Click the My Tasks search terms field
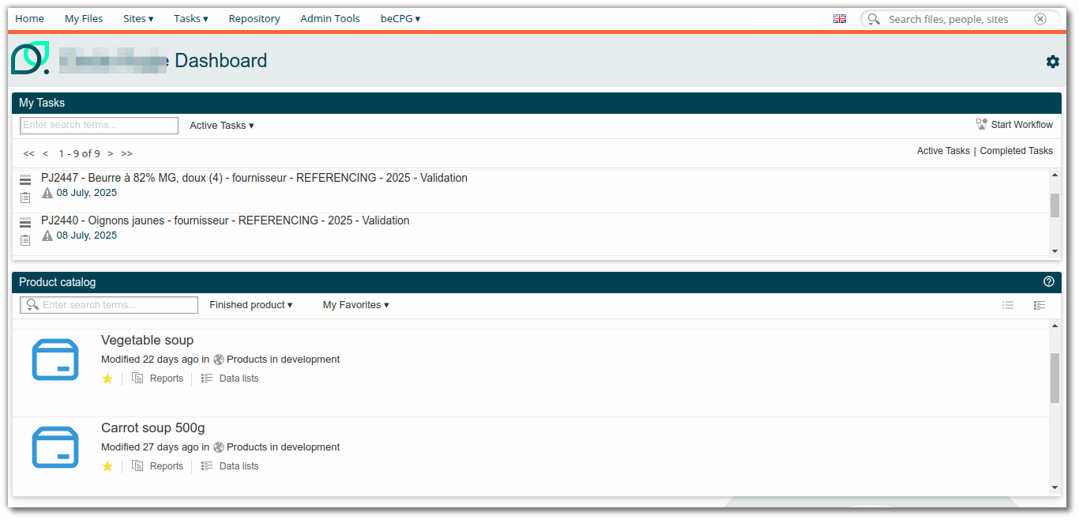Viewport: 1079px width, 520px height. 100,125
